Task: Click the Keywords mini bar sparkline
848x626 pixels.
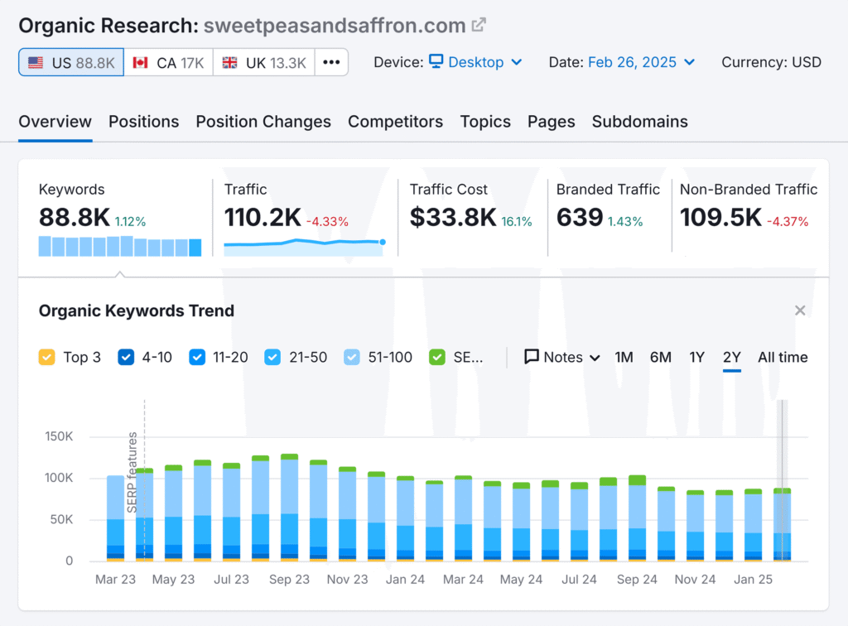Action: coord(119,246)
